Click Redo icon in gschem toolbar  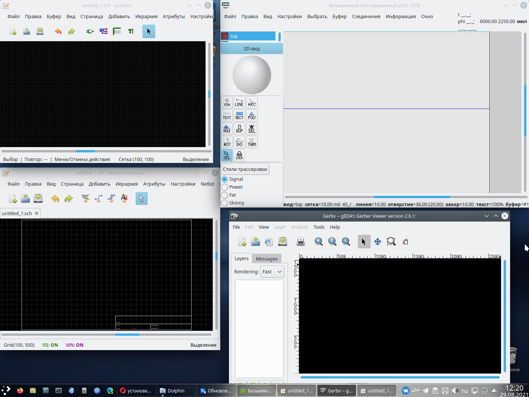pos(72,31)
